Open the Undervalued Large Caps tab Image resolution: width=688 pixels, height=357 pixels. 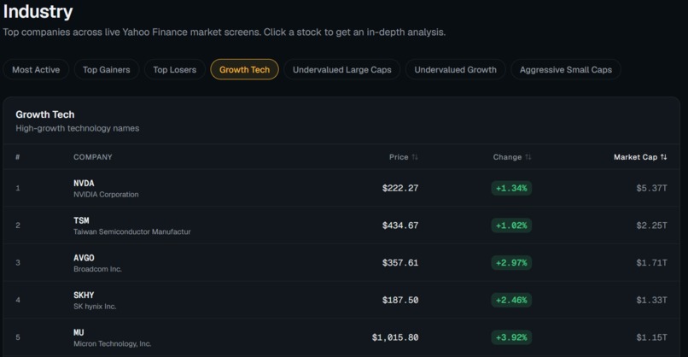341,69
